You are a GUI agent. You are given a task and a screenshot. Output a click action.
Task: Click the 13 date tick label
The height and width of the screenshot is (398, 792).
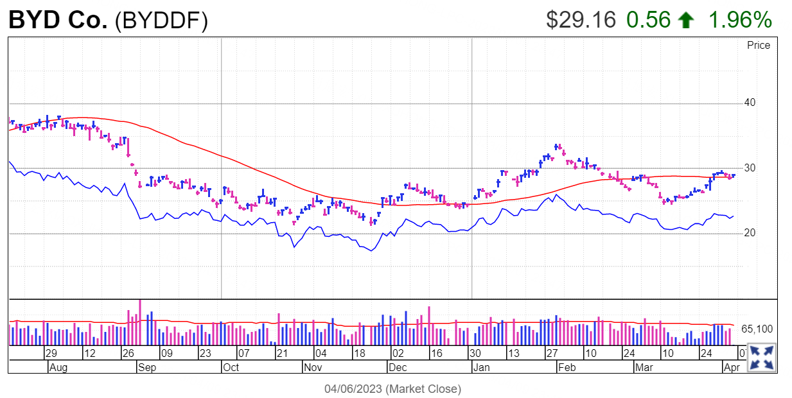(513, 353)
